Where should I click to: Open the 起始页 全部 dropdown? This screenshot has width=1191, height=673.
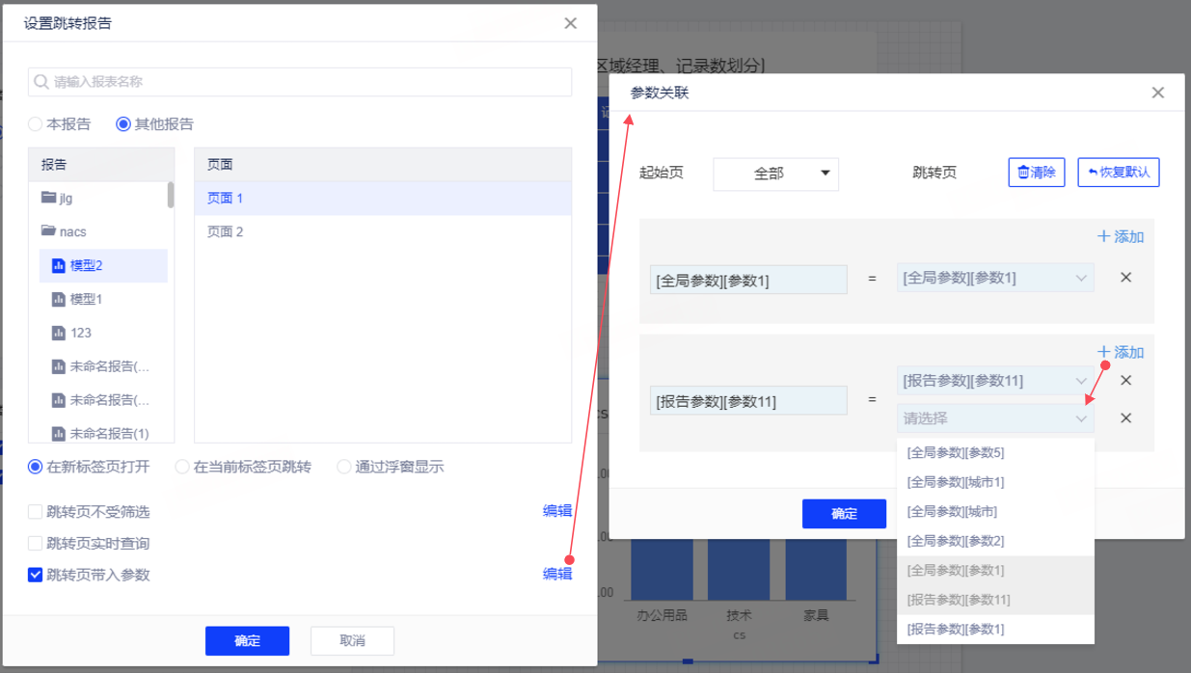click(775, 174)
